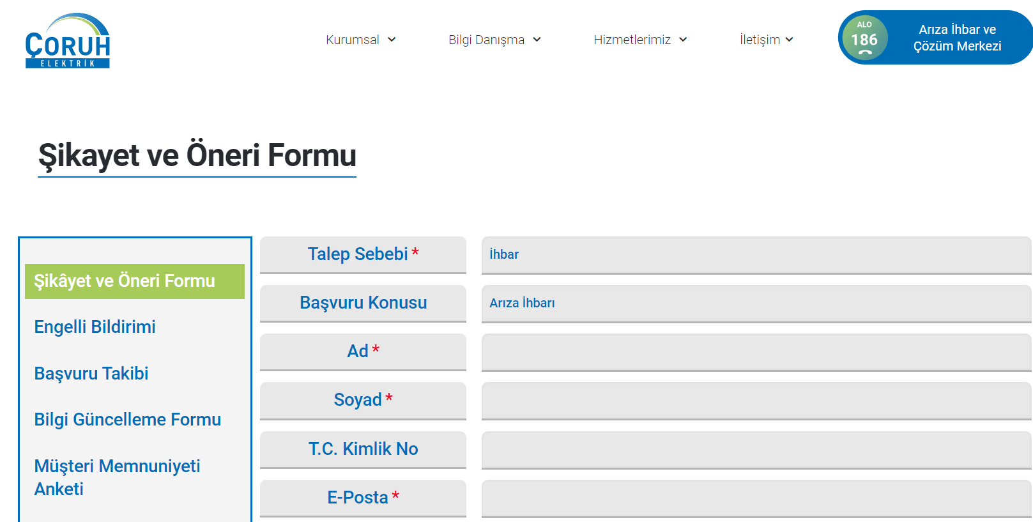Focus the Ad input field
The width and height of the screenshot is (1033, 522).
pyautogui.click(x=756, y=352)
